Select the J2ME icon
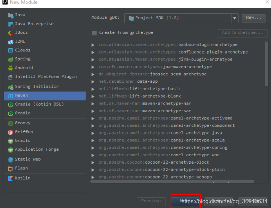The image size is (271, 208). pos(11,42)
